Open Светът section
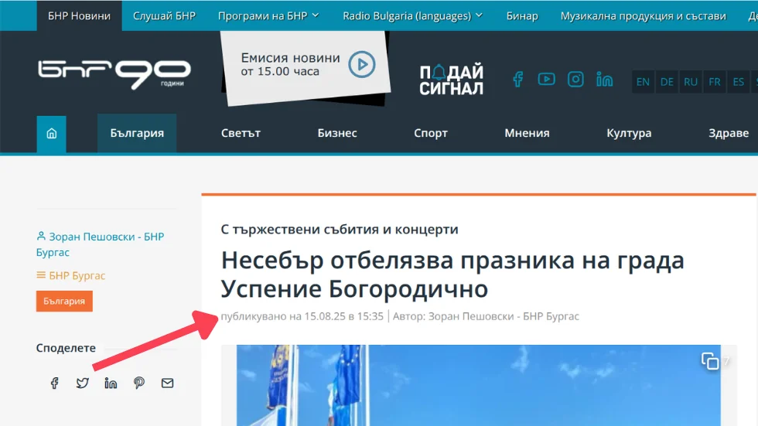758x426 pixels. coord(241,133)
